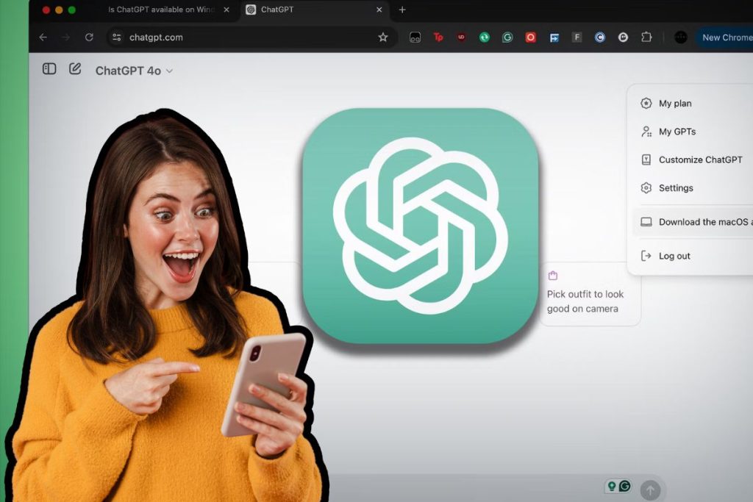The image size is (753, 502).
Task: Open the ChatGPT 4o model dropdown
Action: 134,71
